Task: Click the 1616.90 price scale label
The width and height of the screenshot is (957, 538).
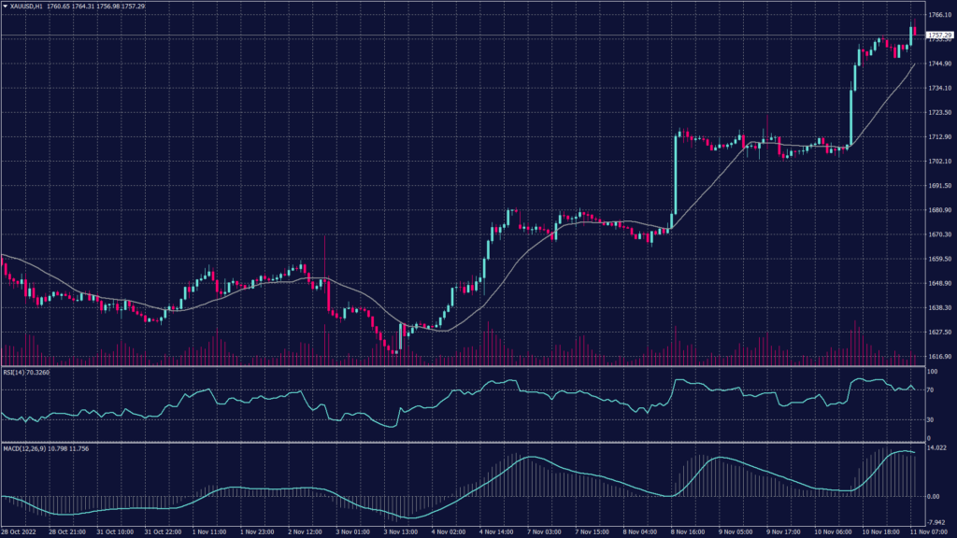Action: point(938,357)
